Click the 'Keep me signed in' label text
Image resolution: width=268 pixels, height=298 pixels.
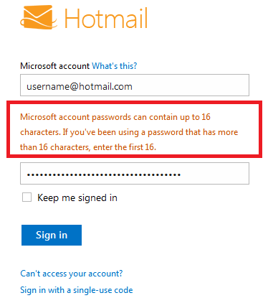coord(77,198)
